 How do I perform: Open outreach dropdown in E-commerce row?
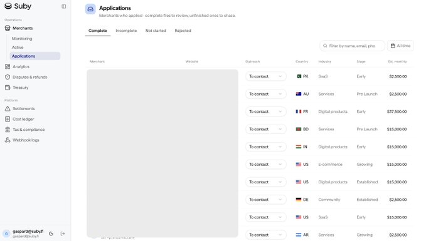pos(266,164)
